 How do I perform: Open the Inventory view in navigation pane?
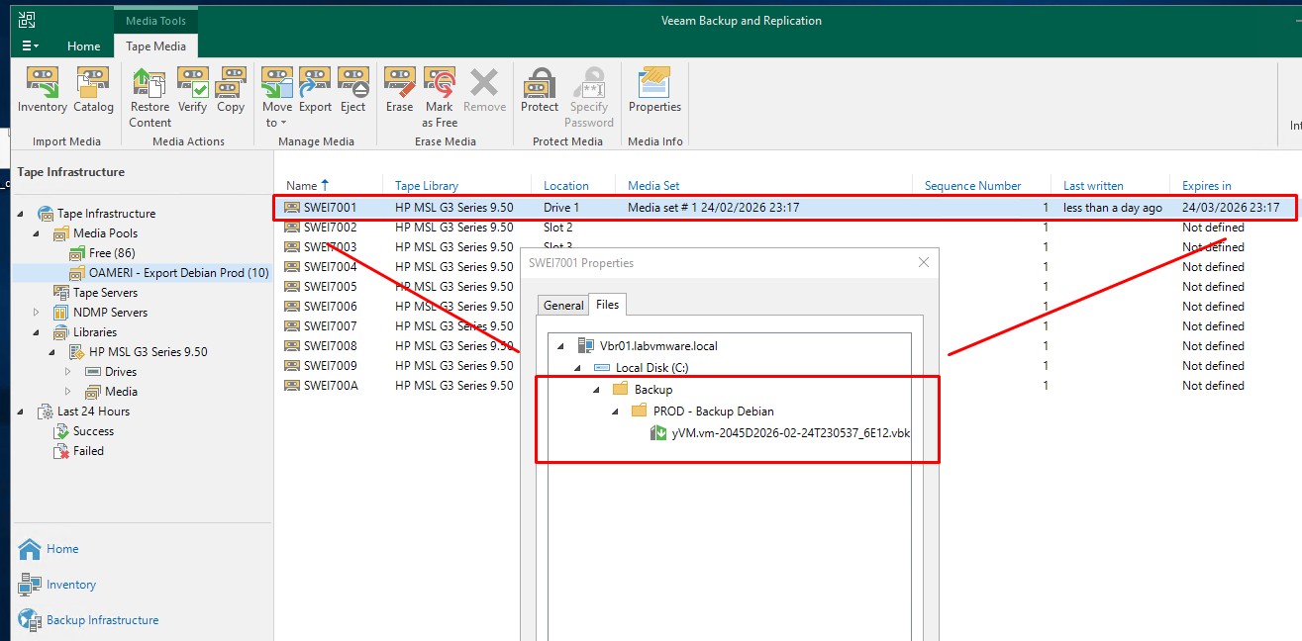coord(71,585)
